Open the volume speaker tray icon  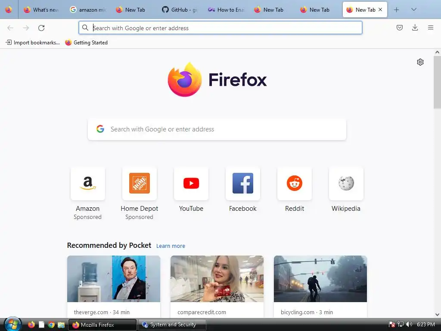click(409, 324)
